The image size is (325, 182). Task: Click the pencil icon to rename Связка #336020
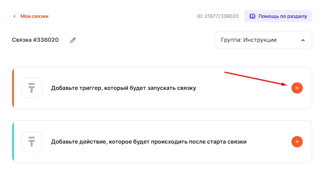click(x=73, y=40)
